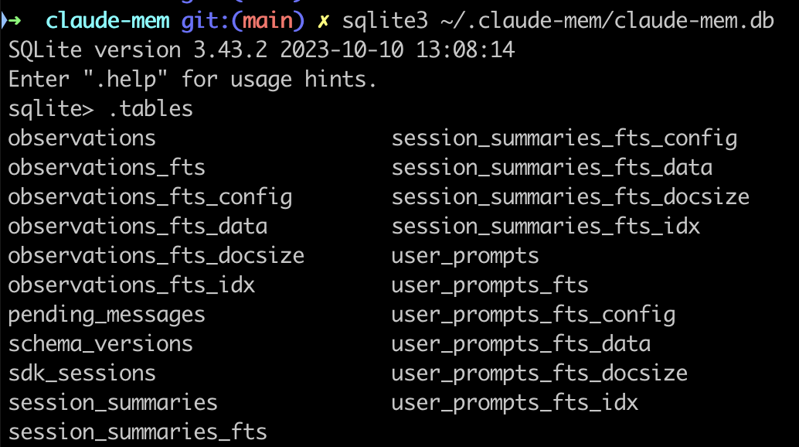799x447 pixels.
Task: Click the observations_fts_docsize table name
Action: [156, 255]
